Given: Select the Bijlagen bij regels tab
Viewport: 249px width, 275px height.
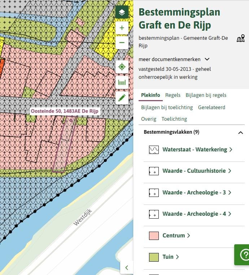Looking at the screenshot, I should point(206,95).
